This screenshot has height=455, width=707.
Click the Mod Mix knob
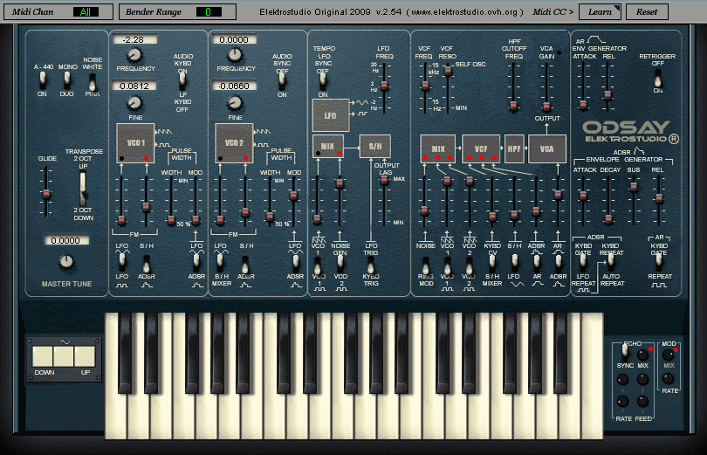click(669, 355)
